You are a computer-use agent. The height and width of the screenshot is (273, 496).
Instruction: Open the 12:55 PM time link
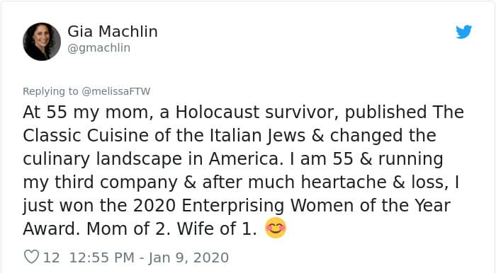tap(102, 257)
